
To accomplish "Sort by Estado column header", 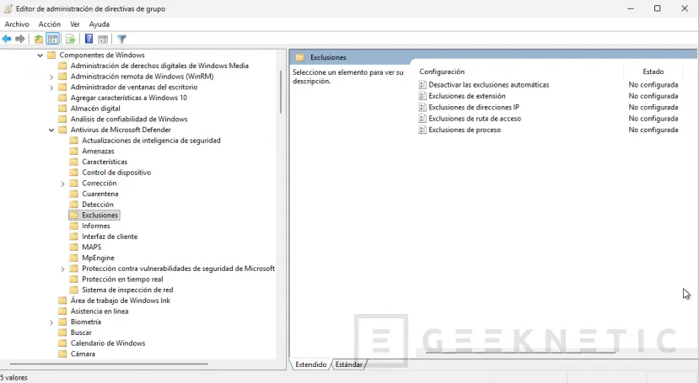I will pyautogui.click(x=653, y=72).
